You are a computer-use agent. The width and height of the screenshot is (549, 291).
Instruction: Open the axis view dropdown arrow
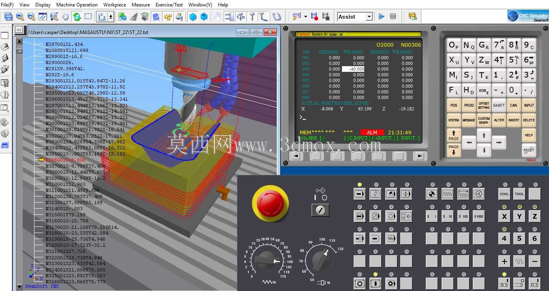[x=111, y=17]
